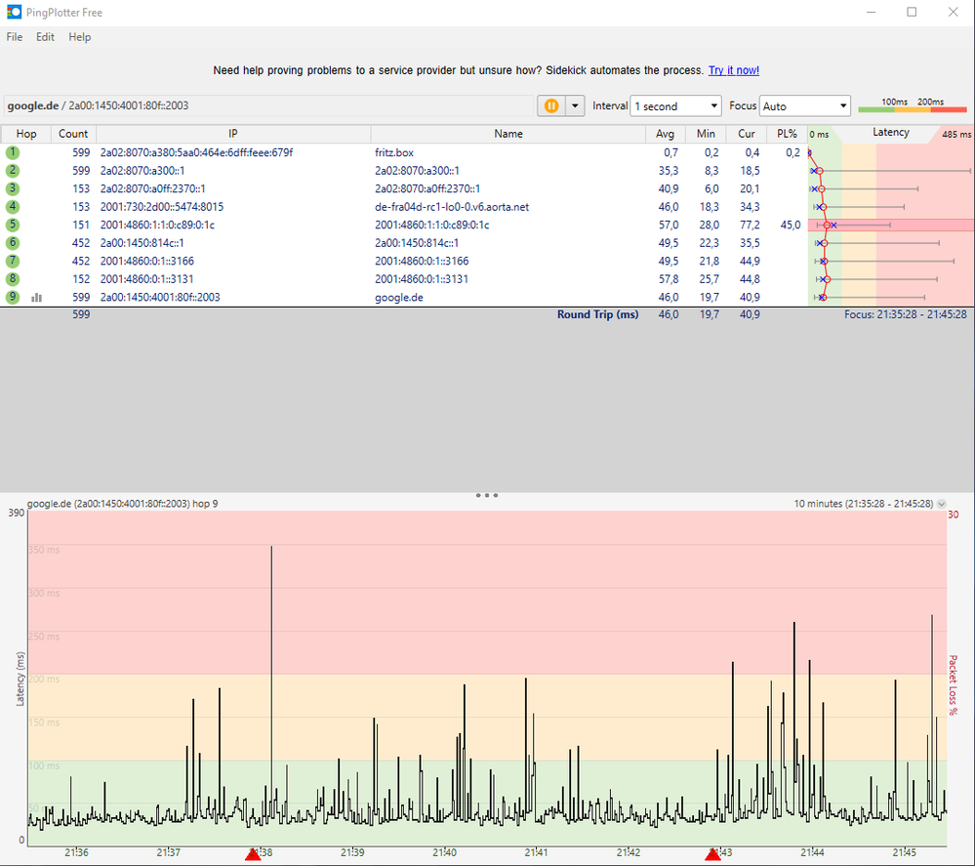Click the hop 6 green circle icon

13,243
